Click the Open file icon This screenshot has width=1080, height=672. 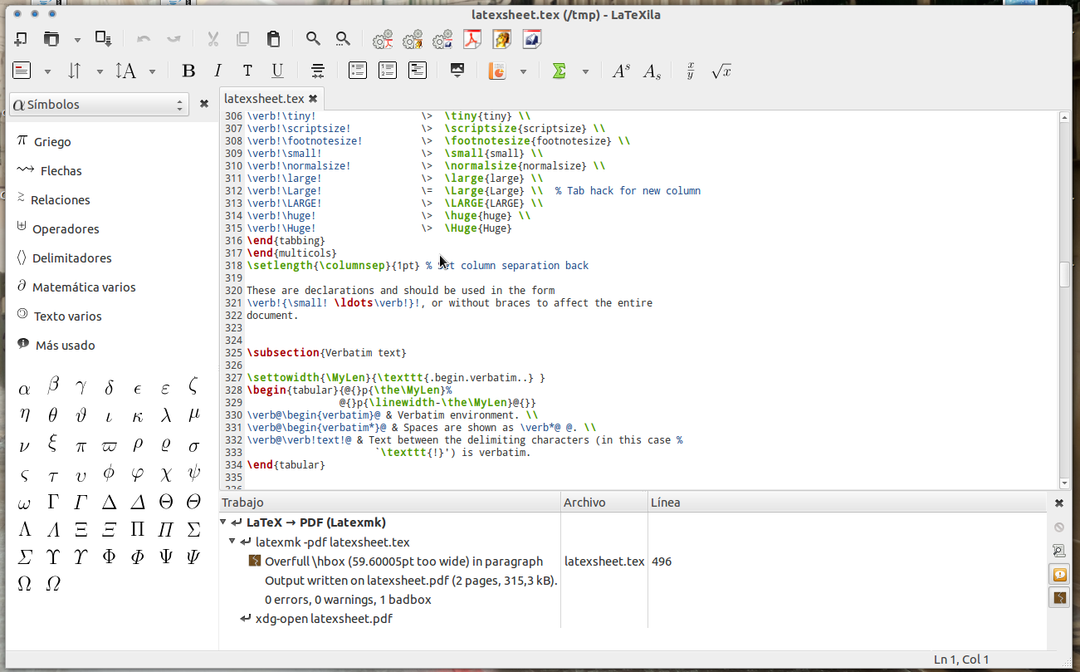click(52, 38)
